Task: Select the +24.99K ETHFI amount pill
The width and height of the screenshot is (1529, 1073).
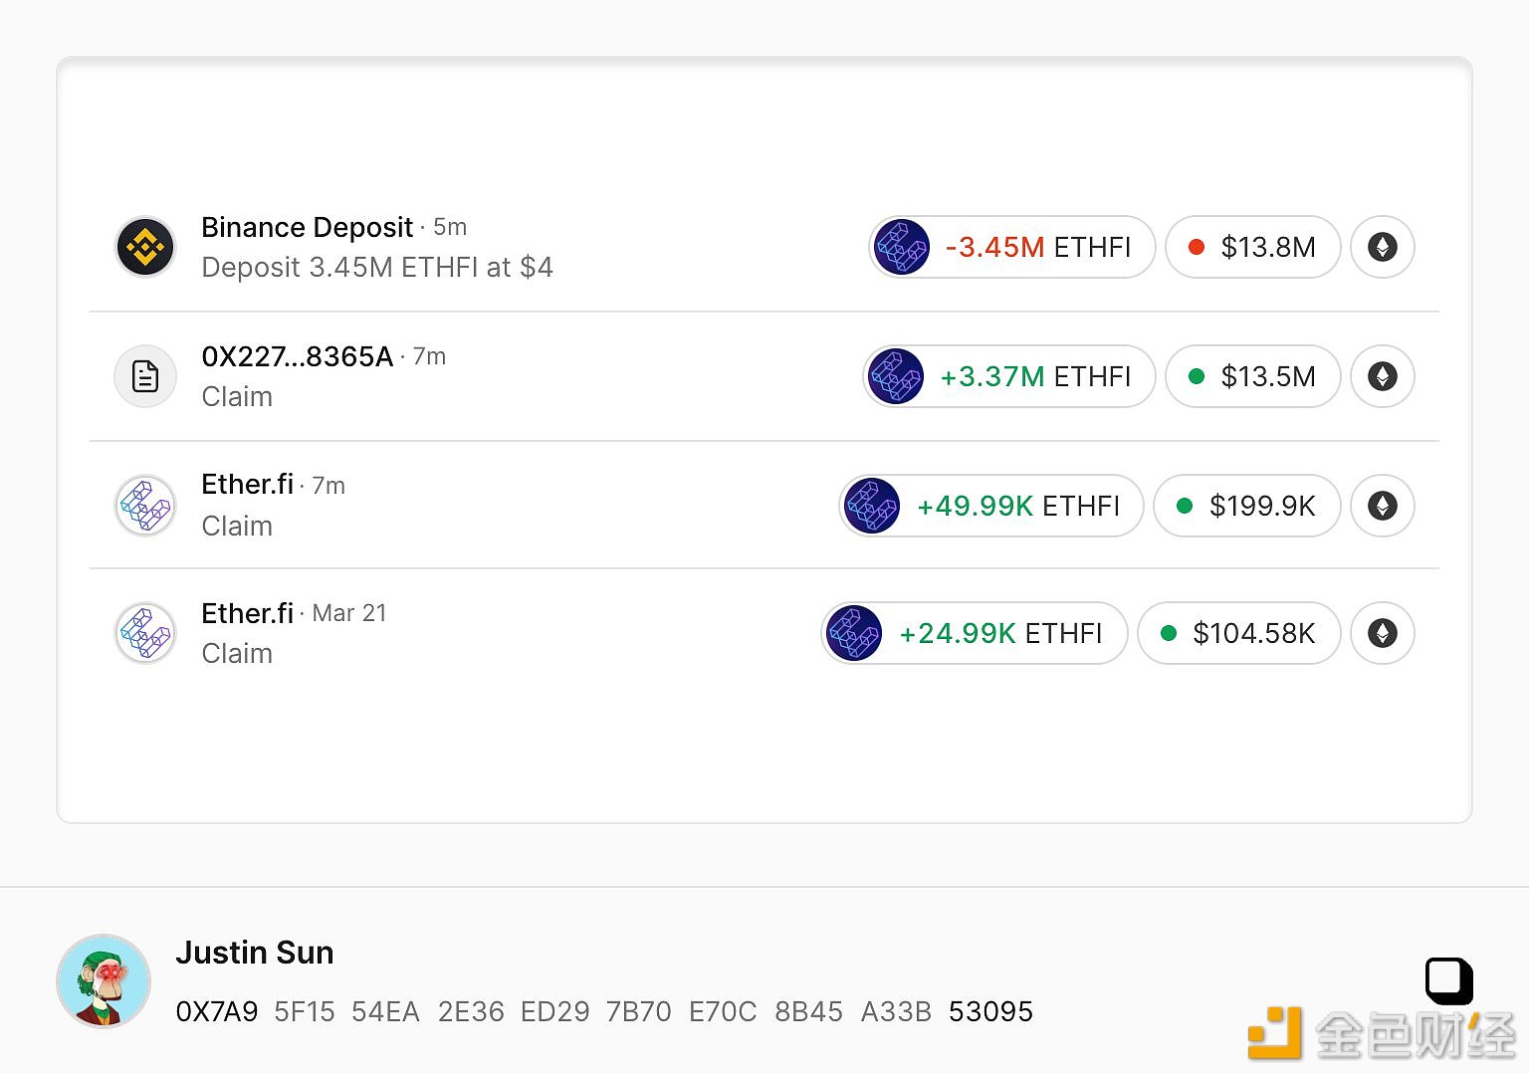Action: [x=975, y=633]
